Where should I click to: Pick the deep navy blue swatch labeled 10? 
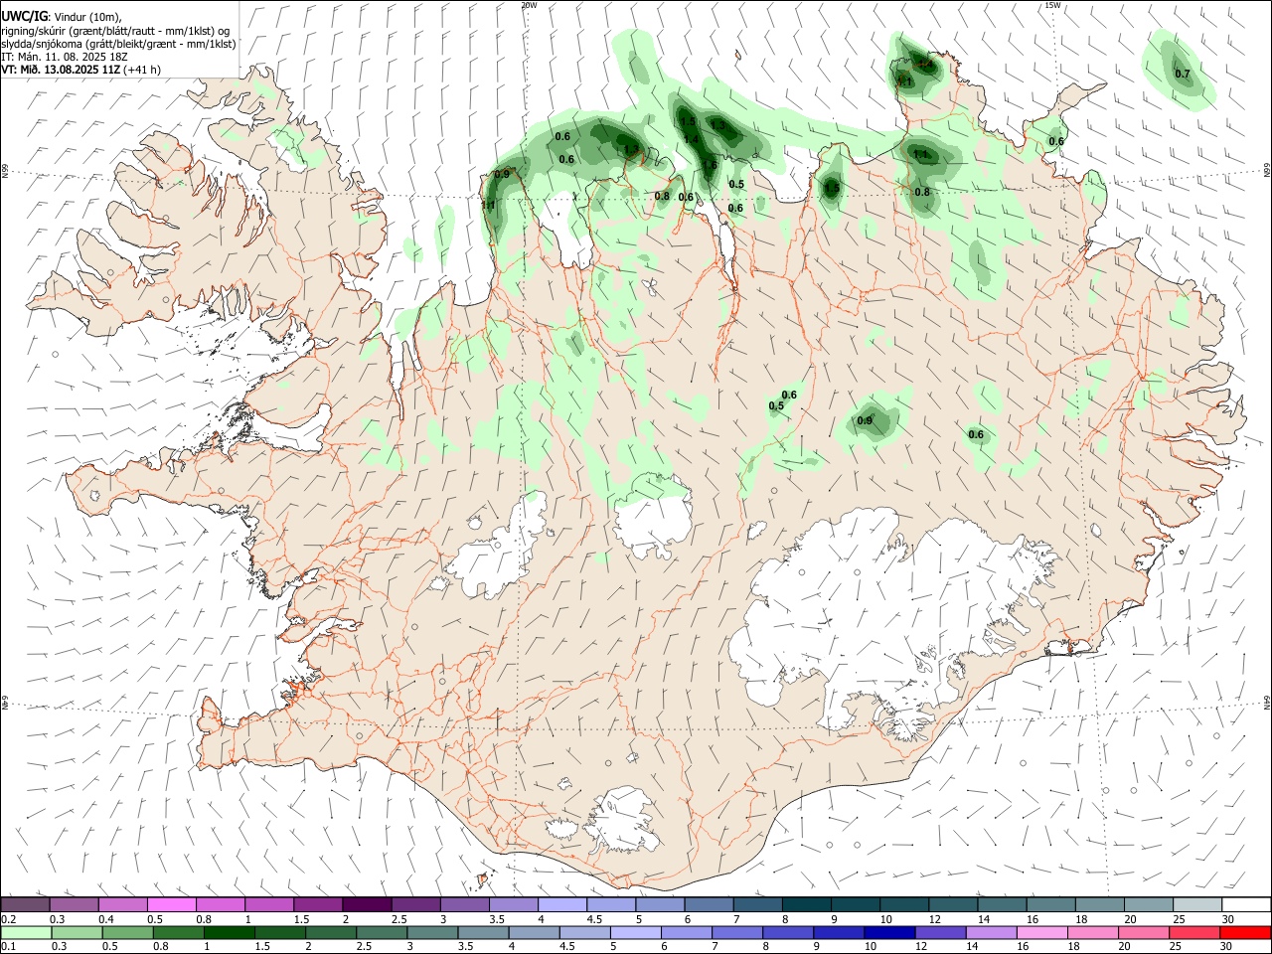[x=888, y=932]
